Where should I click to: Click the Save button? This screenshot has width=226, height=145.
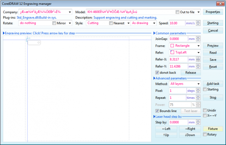click(213, 59)
